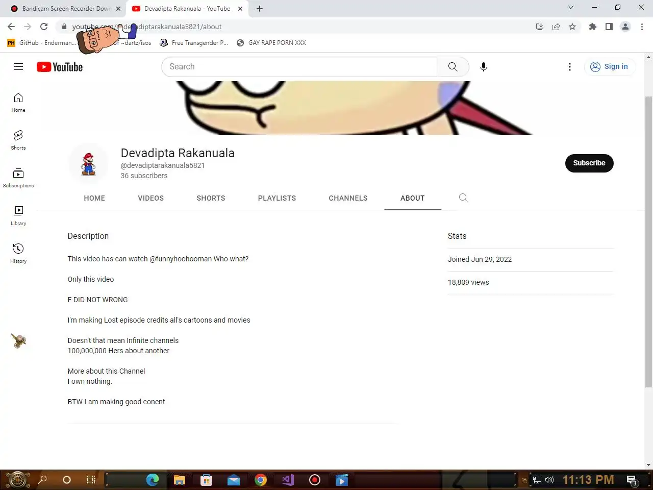
Task: Click the 18,809 views stat
Action: (468, 282)
